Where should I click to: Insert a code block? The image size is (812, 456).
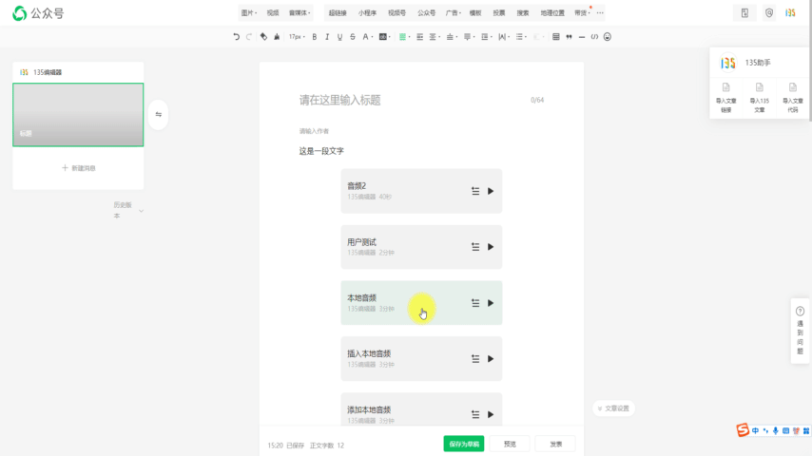point(594,37)
